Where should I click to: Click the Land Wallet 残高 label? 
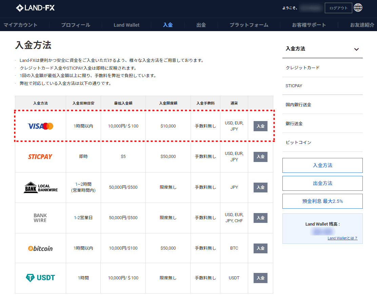[322, 224]
